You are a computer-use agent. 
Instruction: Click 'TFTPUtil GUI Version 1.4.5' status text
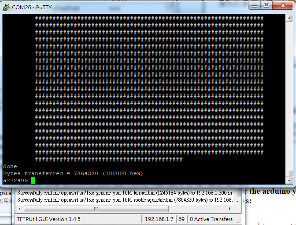[x=49, y=219]
